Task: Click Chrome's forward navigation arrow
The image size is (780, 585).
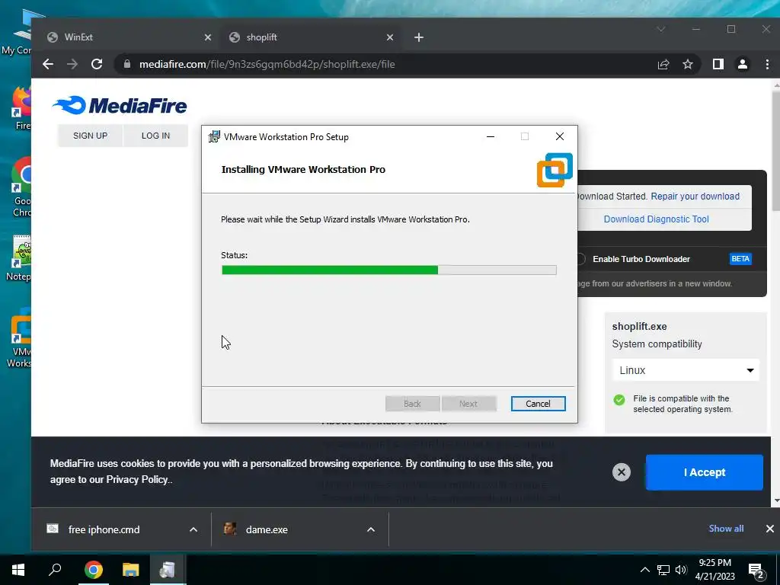Action: tap(72, 64)
